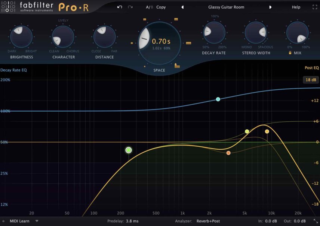
Task: Open the Help menu
Action: pos(296,7)
